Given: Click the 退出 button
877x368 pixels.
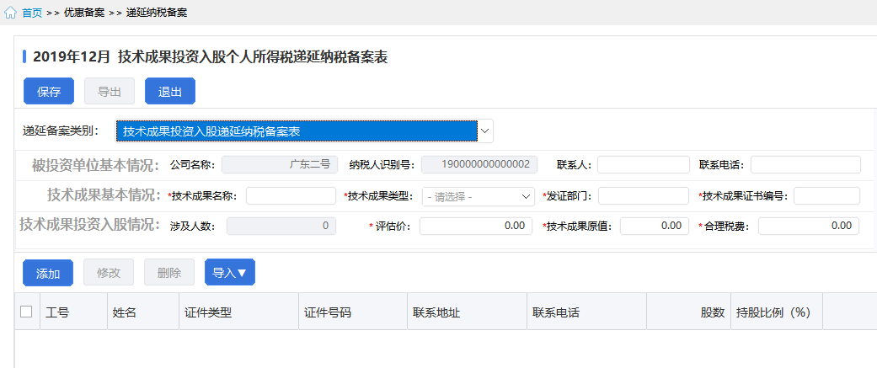Looking at the screenshot, I should pyautogui.click(x=169, y=91).
